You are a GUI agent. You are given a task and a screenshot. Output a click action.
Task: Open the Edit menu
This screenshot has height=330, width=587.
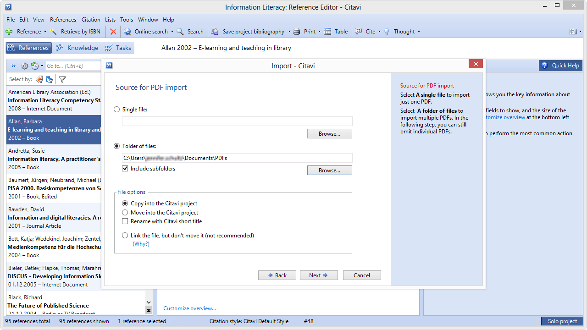coord(24,20)
